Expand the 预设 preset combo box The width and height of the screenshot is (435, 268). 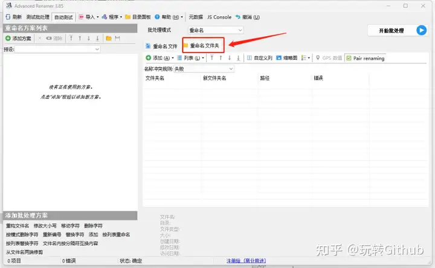57,49
